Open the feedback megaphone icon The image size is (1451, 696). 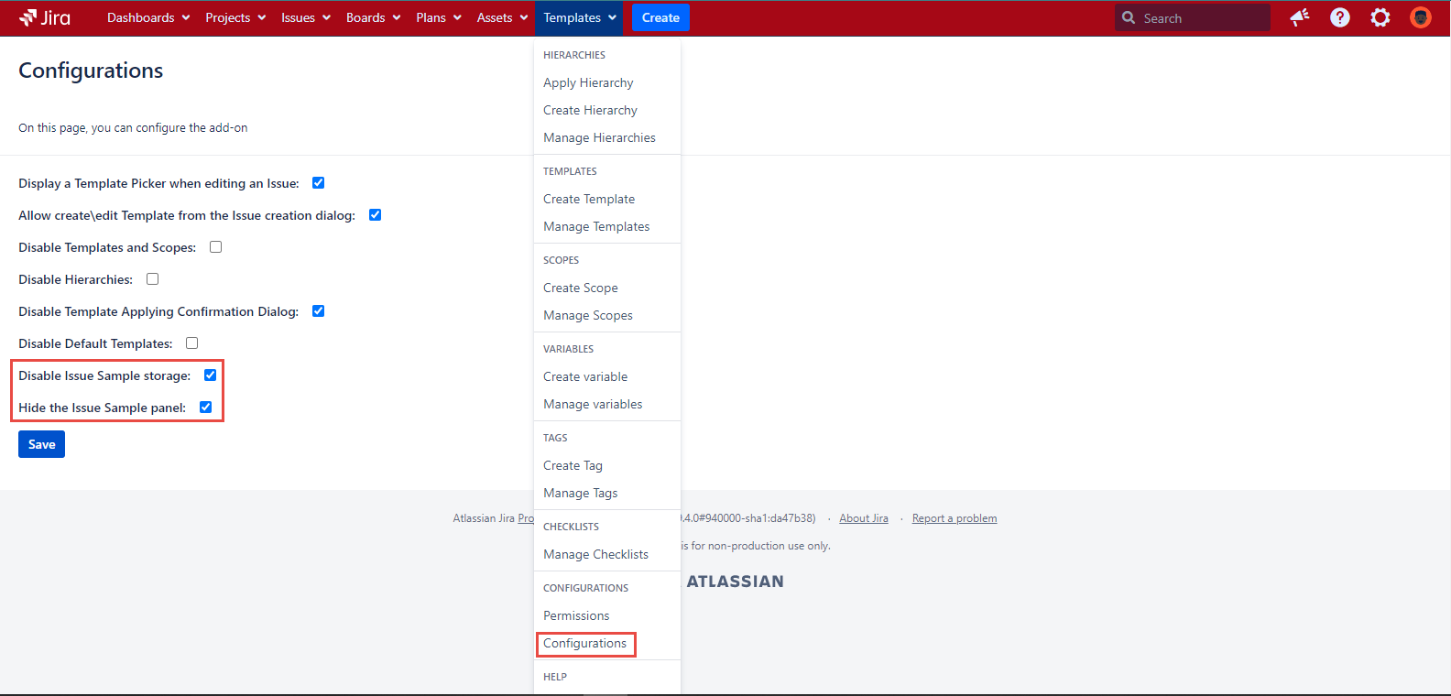pyautogui.click(x=1299, y=17)
